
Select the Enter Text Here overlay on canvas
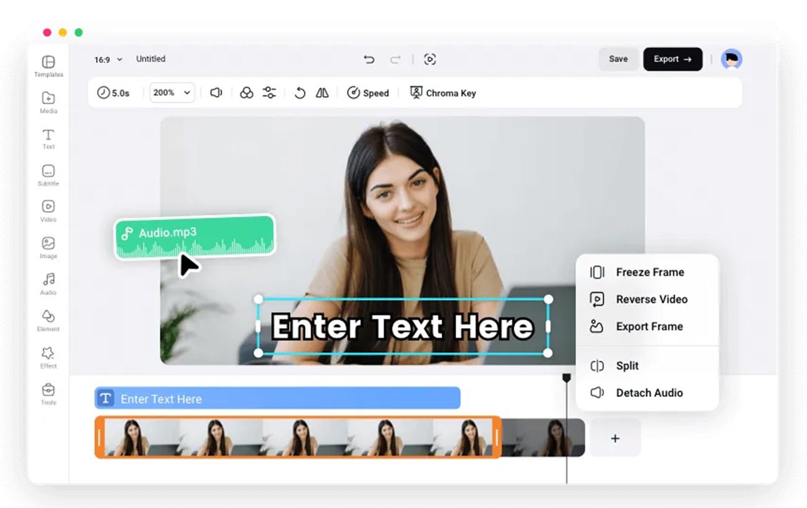(x=403, y=326)
